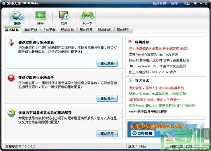The width and height of the screenshot is (211, 151).
Task: Switch to the 驱动卸载 tab
Action: (105, 30)
